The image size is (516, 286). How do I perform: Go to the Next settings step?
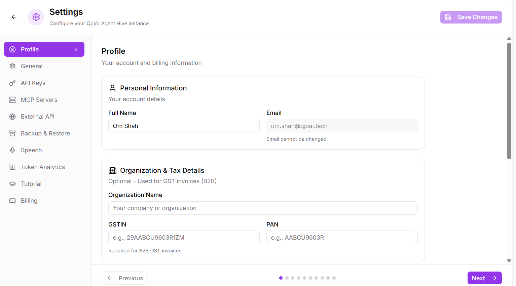pos(484,278)
